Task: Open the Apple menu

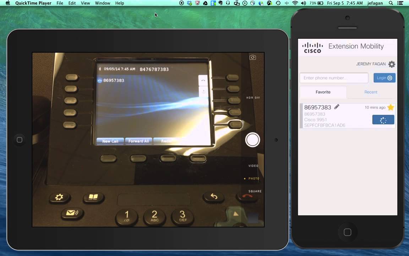Action: 7,3
